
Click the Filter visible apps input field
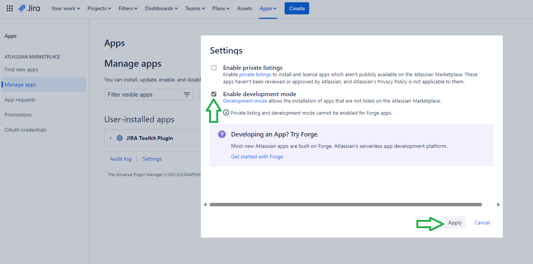coord(143,95)
